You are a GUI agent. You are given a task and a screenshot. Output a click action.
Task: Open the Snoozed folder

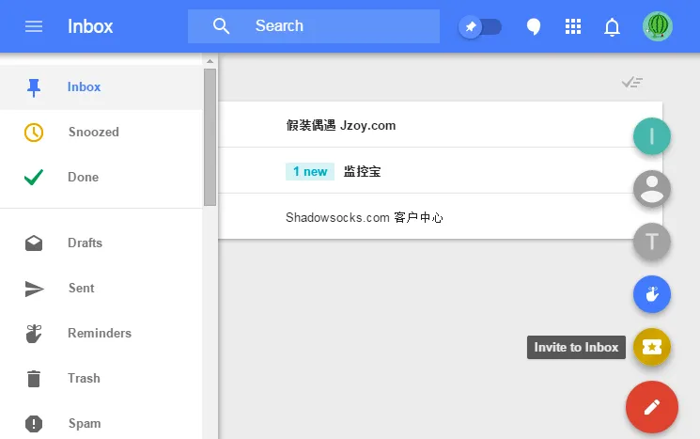click(93, 133)
